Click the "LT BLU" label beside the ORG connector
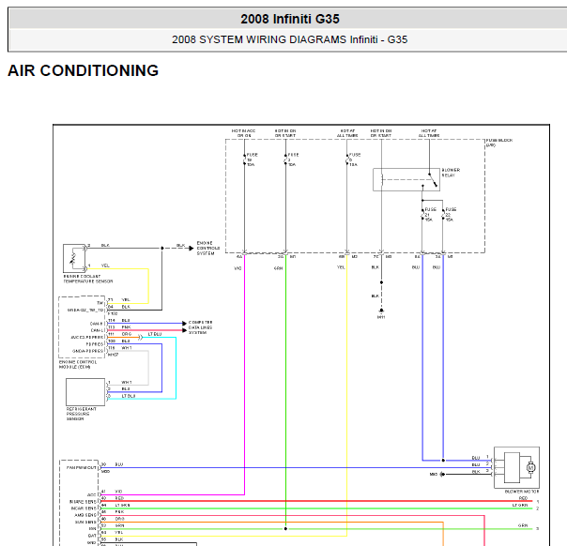The height and width of the screenshot is (546, 567). pos(155,334)
